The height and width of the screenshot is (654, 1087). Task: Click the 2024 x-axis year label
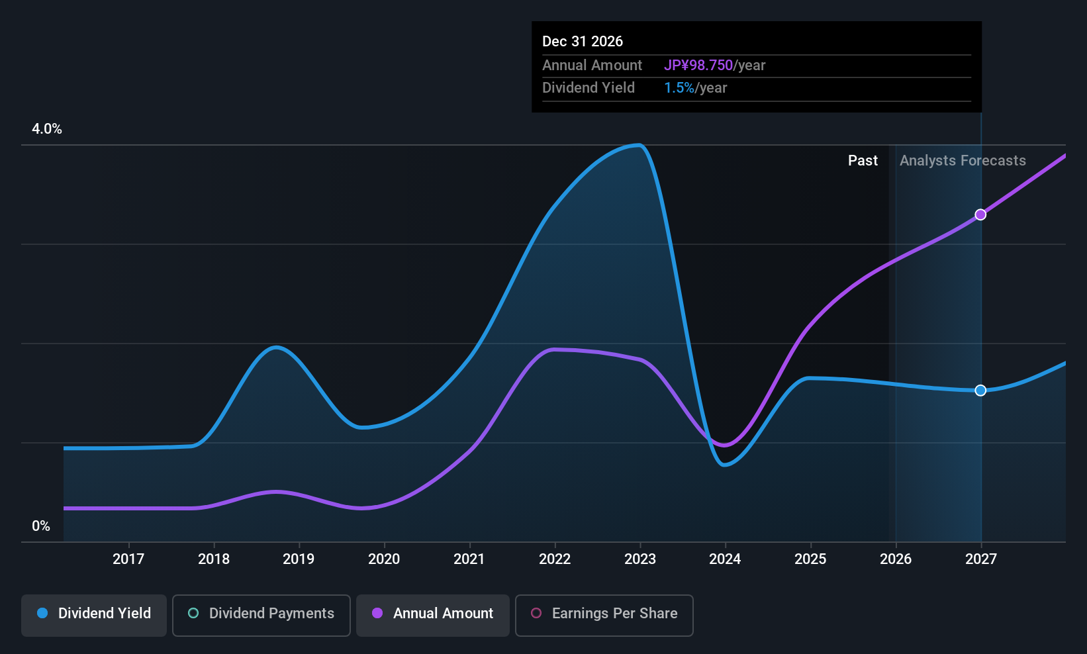point(725,559)
